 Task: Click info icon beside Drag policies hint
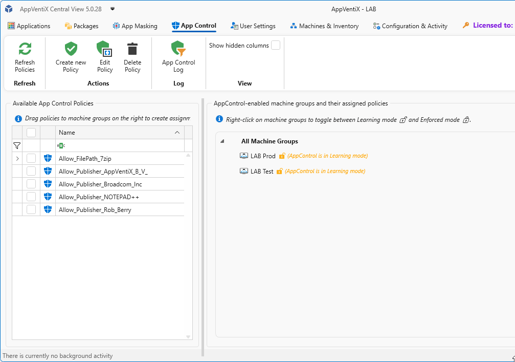tap(18, 118)
